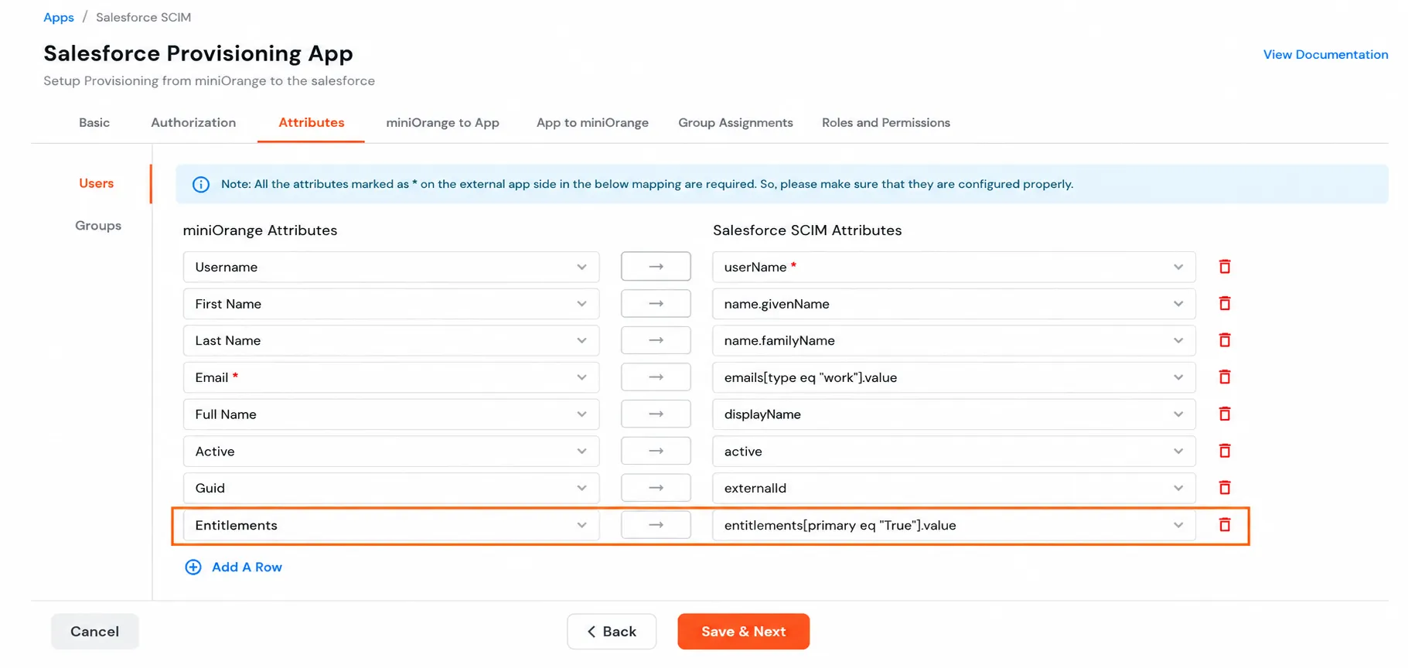Click the Save & Next button
The image size is (1408, 668).
743,632
